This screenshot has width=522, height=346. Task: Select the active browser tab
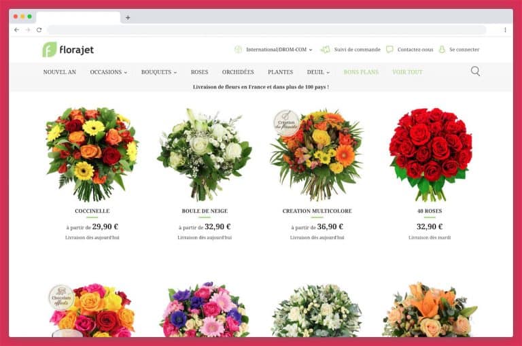click(78, 17)
